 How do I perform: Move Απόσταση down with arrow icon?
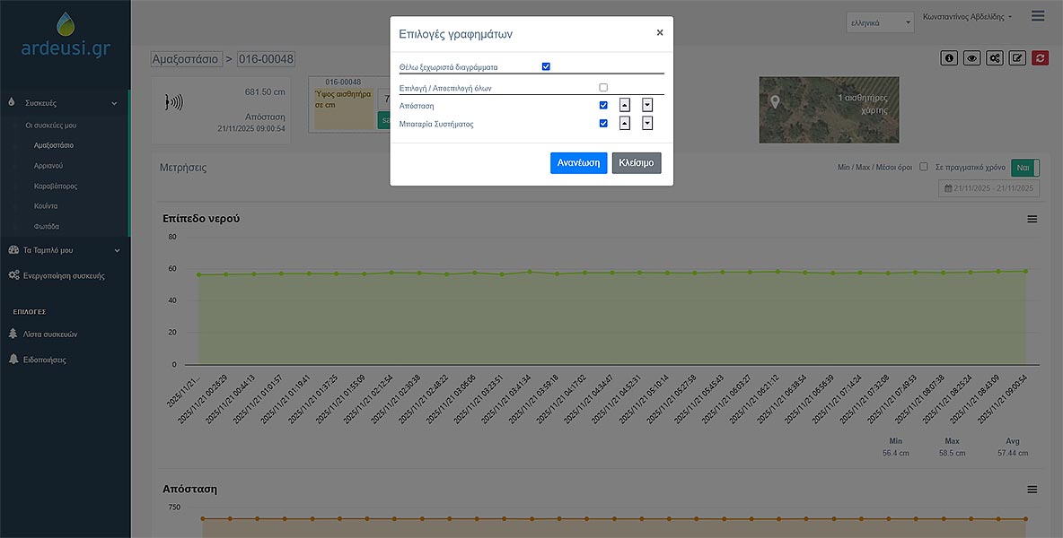tap(647, 106)
